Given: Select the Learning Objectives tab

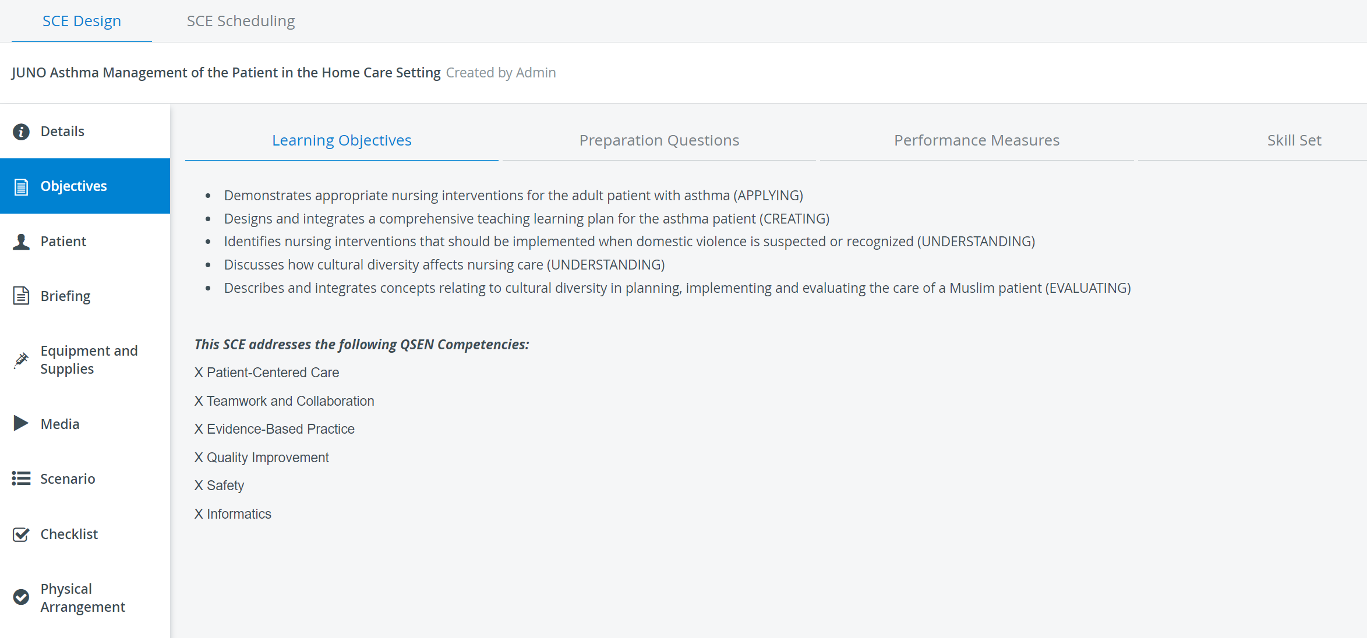Looking at the screenshot, I should (341, 140).
